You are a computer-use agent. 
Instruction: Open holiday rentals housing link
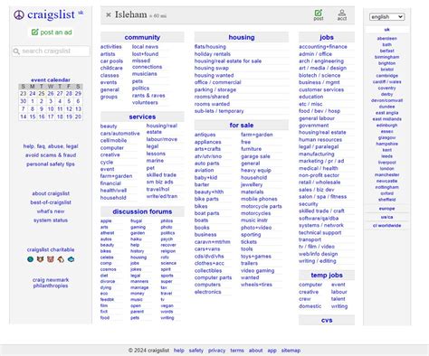tap(213, 54)
